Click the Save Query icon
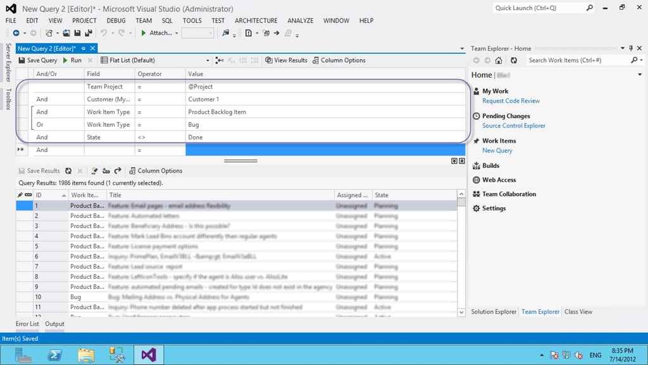This screenshot has width=648, height=365. [x=22, y=60]
